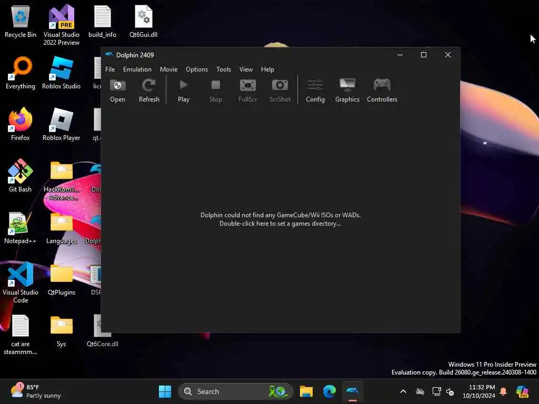This screenshot has height=404, width=539.
Task: Select the Roblox Player shortcut
Action: 61,125
